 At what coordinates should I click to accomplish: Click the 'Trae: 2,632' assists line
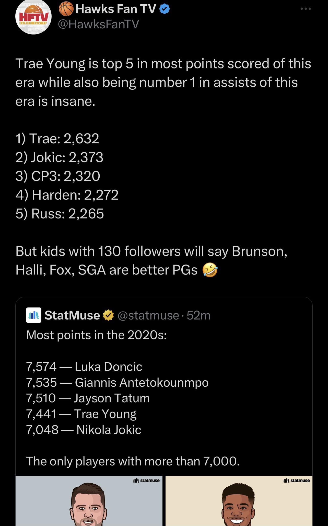(57, 139)
